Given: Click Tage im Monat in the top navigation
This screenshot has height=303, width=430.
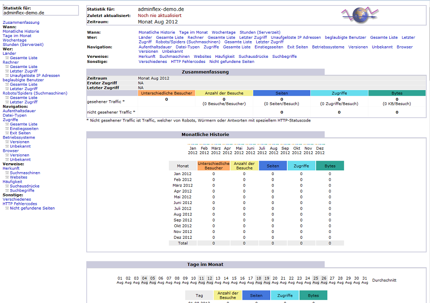Looking at the screenshot, I should 193,32.
